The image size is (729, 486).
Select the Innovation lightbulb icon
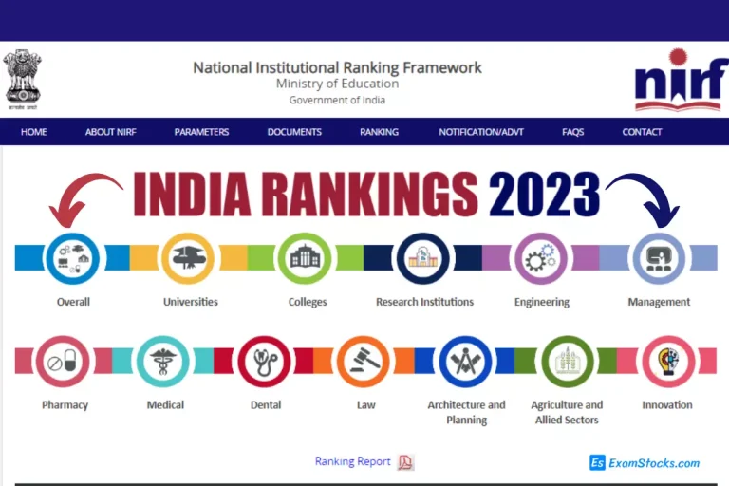pyautogui.click(x=668, y=362)
